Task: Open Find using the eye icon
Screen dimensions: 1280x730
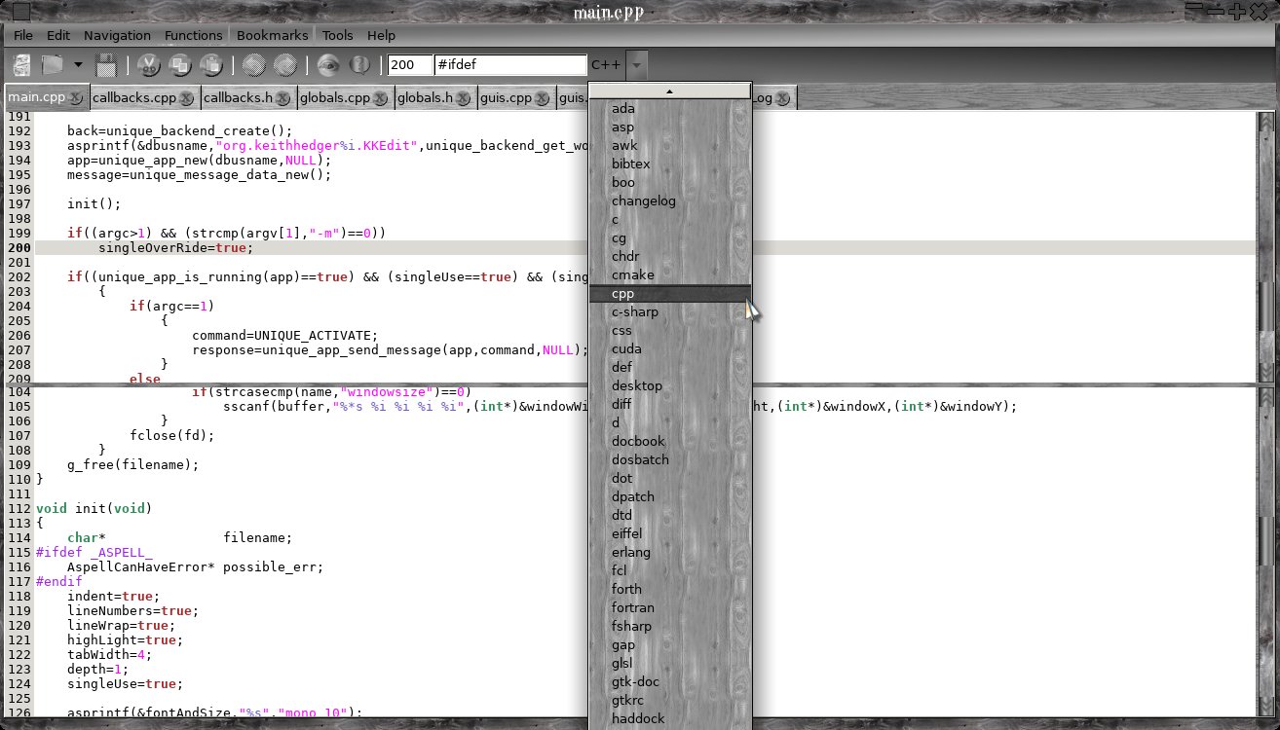Action: pyautogui.click(x=328, y=65)
